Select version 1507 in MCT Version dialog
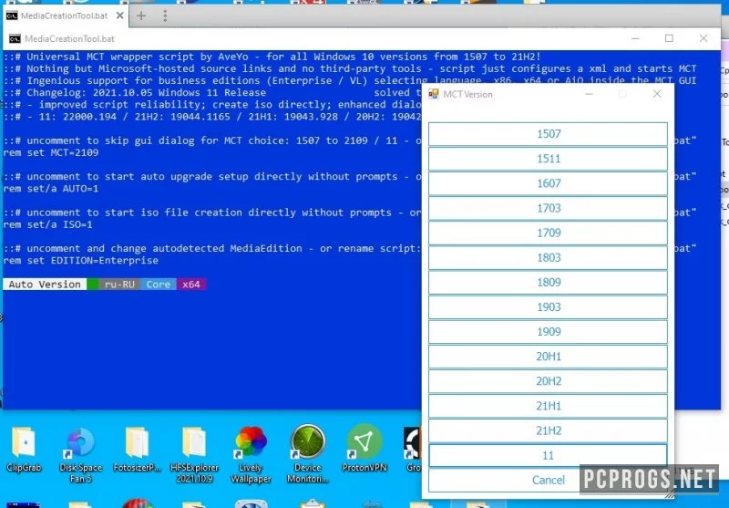Image resolution: width=729 pixels, height=508 pixels. 549,134
